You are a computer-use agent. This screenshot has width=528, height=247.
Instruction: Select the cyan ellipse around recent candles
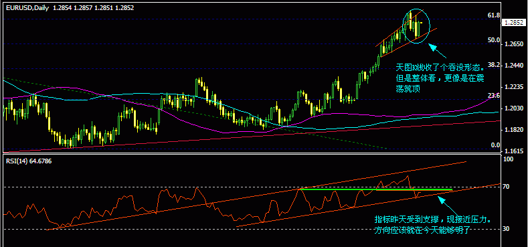pyautogui.click(x=416, y=26)
